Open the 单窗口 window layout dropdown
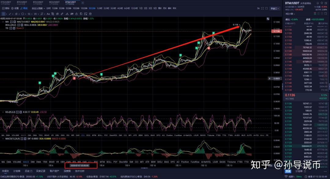The height and width of the screenshot is (179, 330). coord(275,9)
